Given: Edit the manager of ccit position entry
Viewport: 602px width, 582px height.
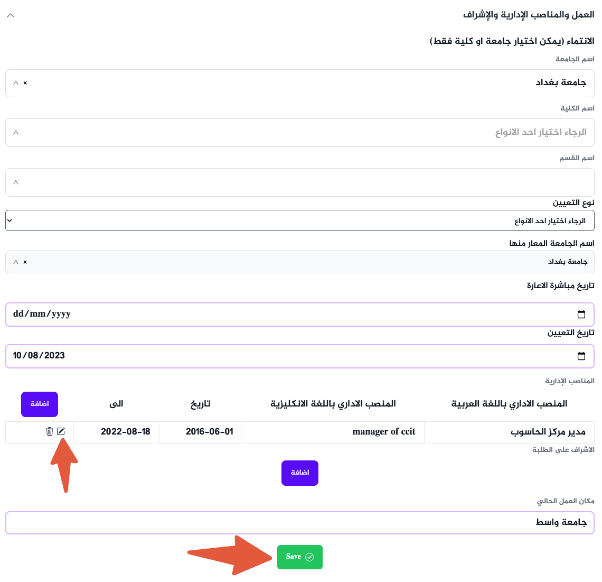Looking at the screenshot, I should pyautogui.click(x=61, y=431).
